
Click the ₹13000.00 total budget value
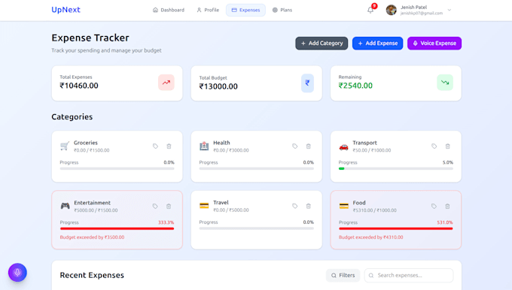coord(218,86)
